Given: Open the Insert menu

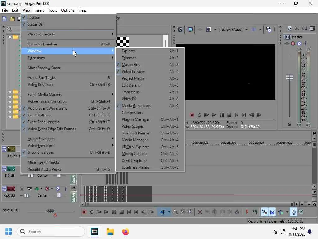Looking at the screenshot, I should (x=39, y=10).
